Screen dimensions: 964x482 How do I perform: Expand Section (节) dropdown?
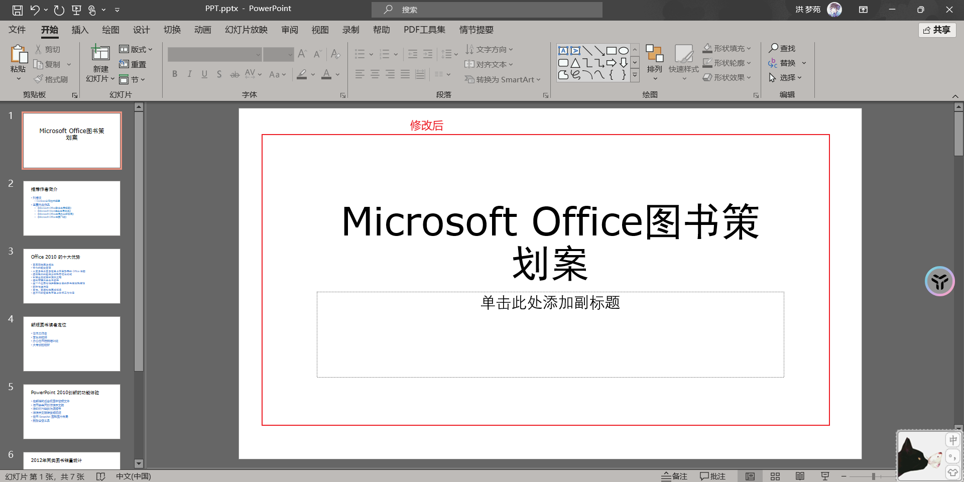click(132, 79)
